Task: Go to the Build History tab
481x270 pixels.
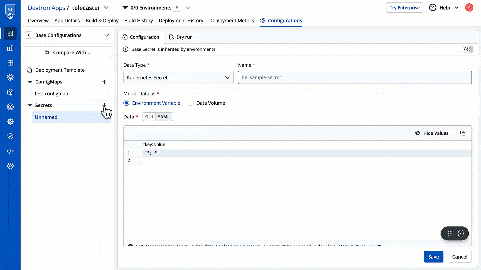Action: pyautogui.click(x=139, y=21)
